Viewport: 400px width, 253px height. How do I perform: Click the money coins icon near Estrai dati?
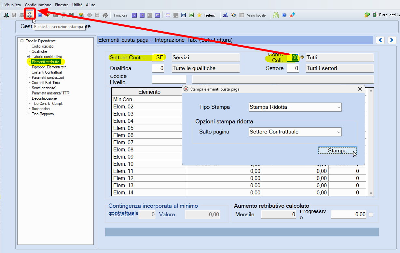[x=367, y=15]
